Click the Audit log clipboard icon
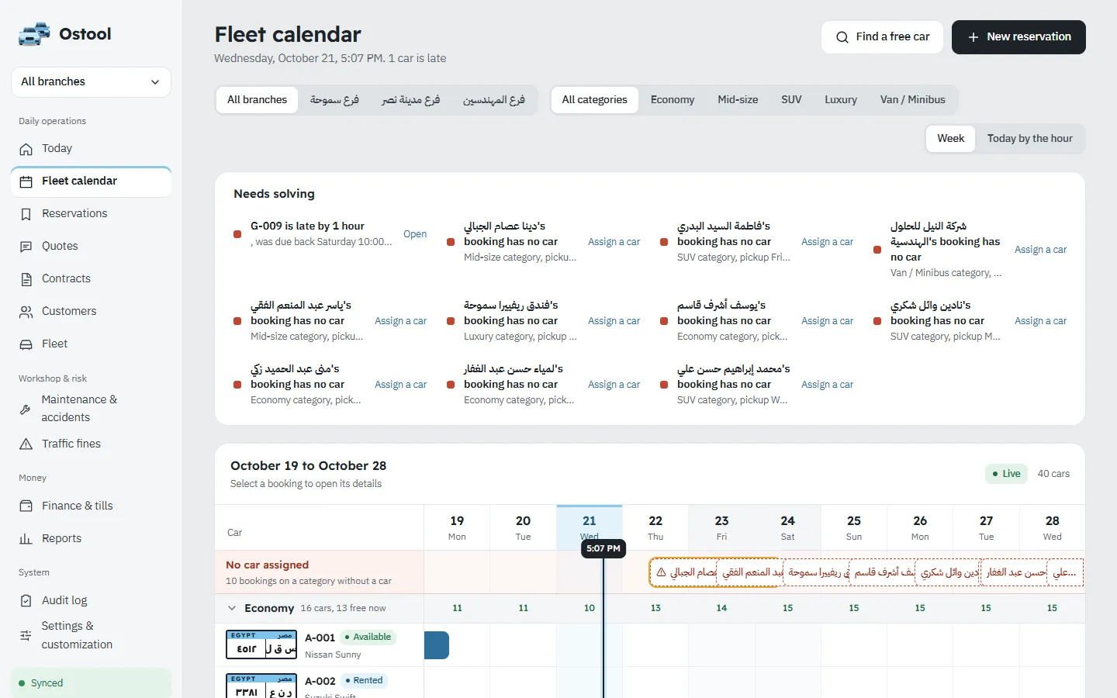 click(x=26, y=601)
